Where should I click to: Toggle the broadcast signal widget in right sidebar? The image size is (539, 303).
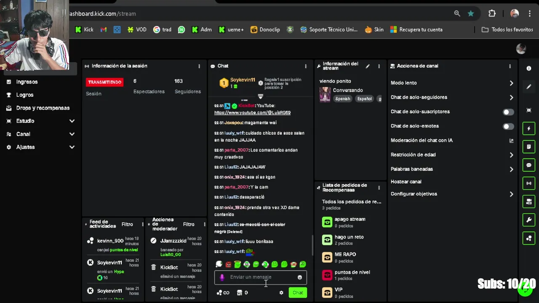(529, 183)
